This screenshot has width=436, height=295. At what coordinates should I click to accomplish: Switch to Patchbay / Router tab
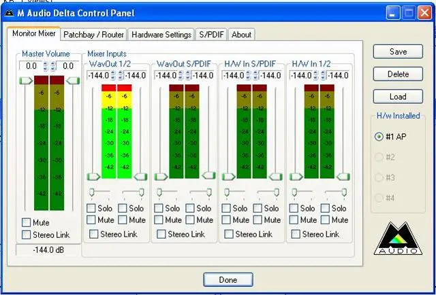click(x=93, y=35)
